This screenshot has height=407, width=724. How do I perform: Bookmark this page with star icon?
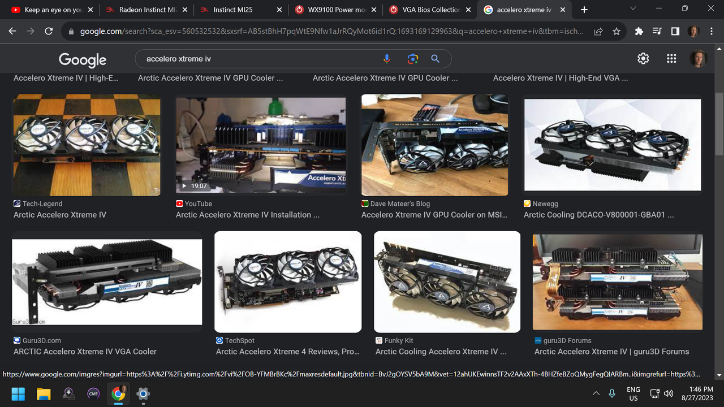[x=617, y=32]
